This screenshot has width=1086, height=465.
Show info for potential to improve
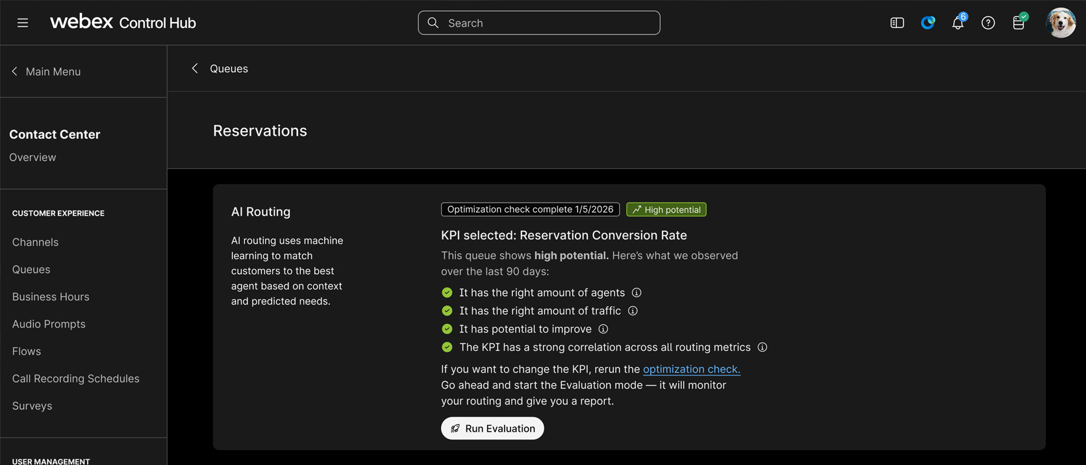(x=603, y=329)
